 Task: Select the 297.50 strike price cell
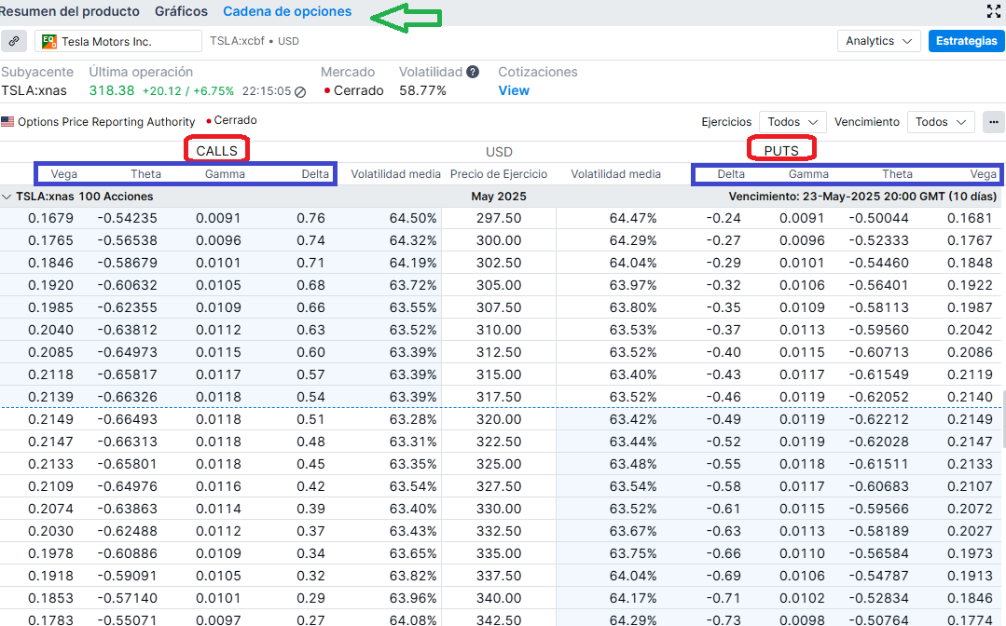tap(499, 219)
